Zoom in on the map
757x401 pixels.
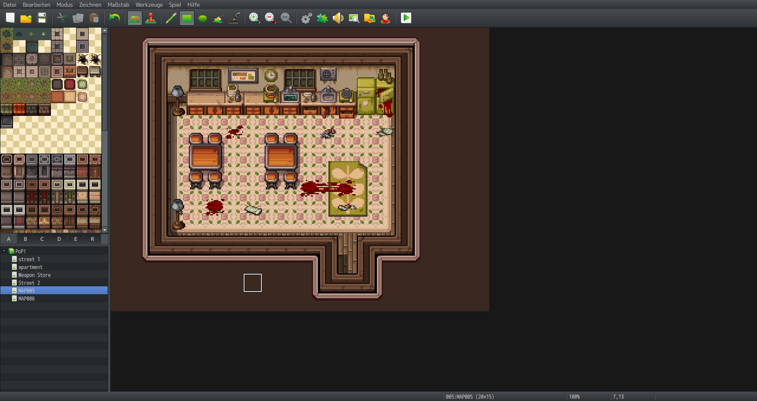click(254, 18)
